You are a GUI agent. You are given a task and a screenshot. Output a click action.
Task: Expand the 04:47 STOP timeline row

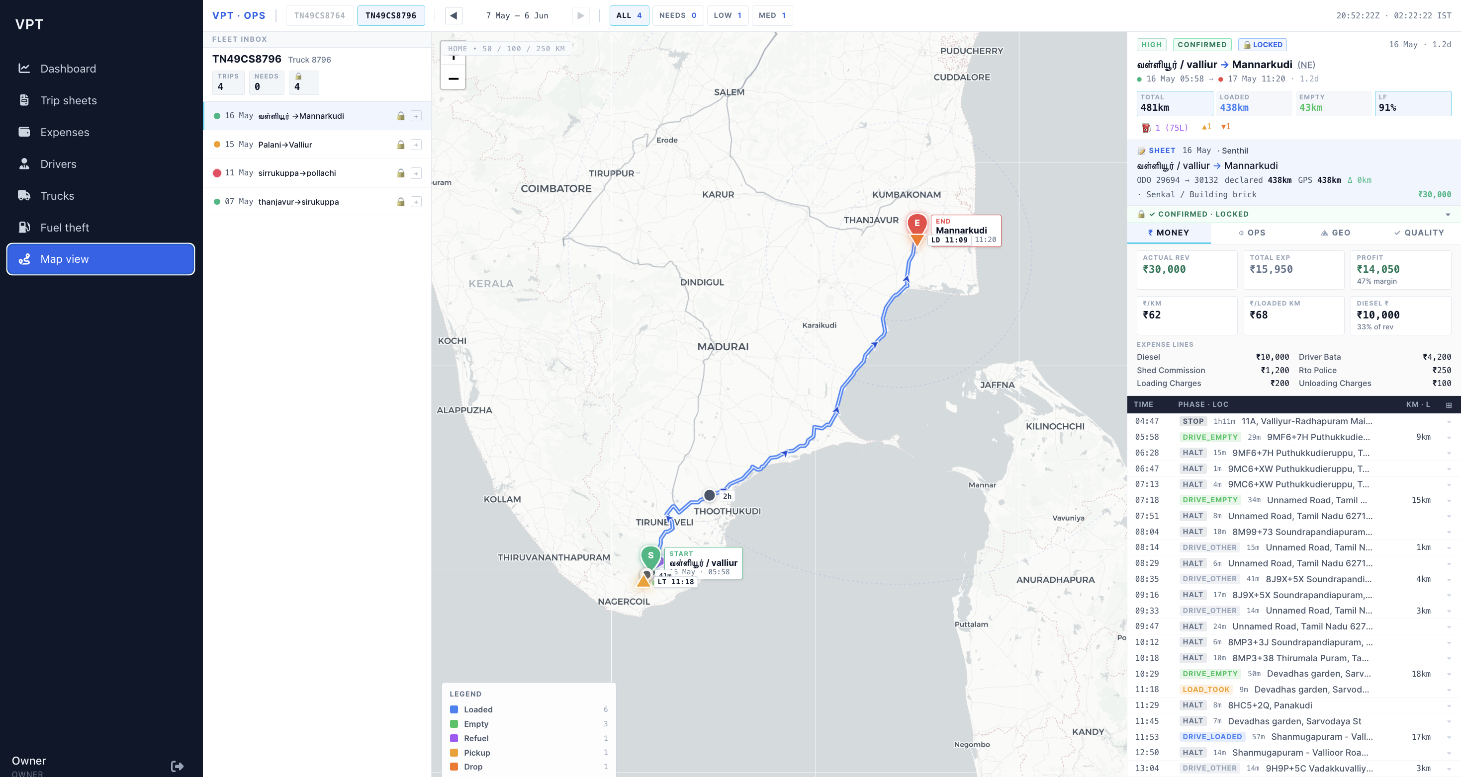point(1294,421)
